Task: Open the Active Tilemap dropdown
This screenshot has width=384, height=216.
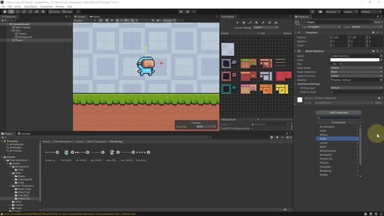Action: pyautogui.click(x=266, y=28)
